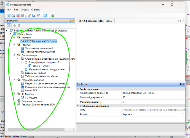Collapse the Рабочая область workspace root node
The height and width of the screenshot is (138, 190).
pos(7,30)
